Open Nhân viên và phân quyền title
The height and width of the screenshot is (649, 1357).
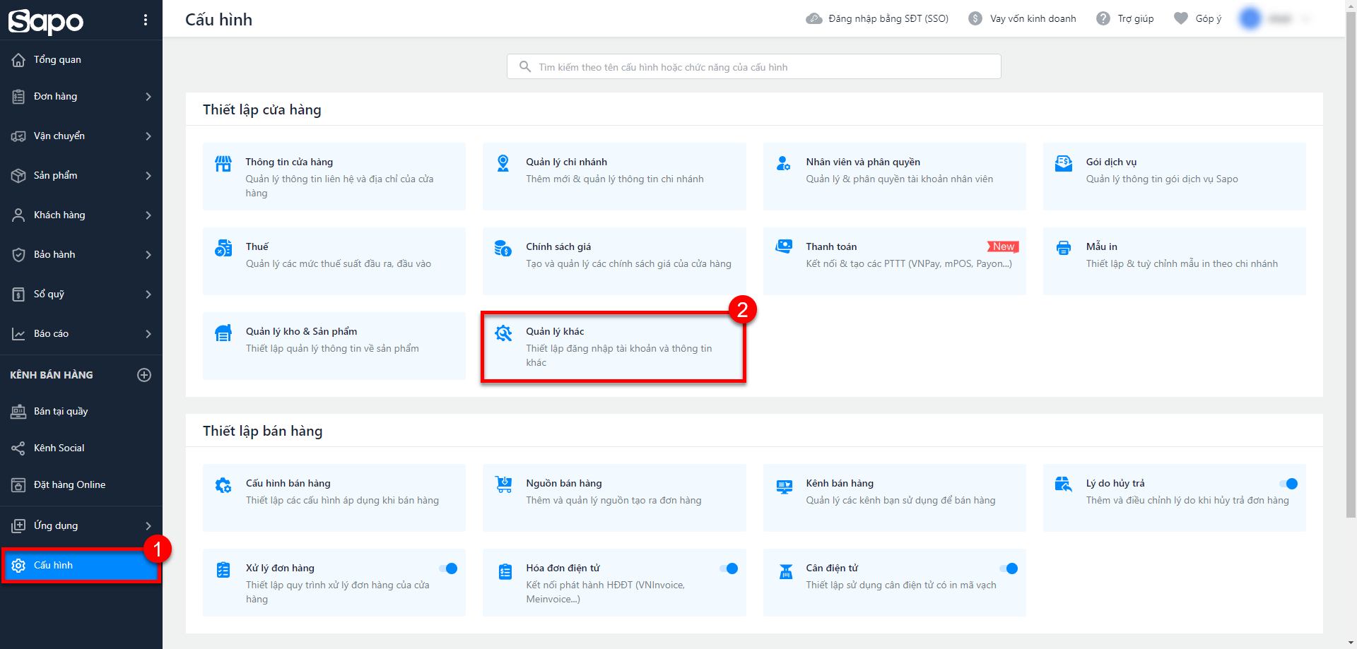tap(863, 162)
